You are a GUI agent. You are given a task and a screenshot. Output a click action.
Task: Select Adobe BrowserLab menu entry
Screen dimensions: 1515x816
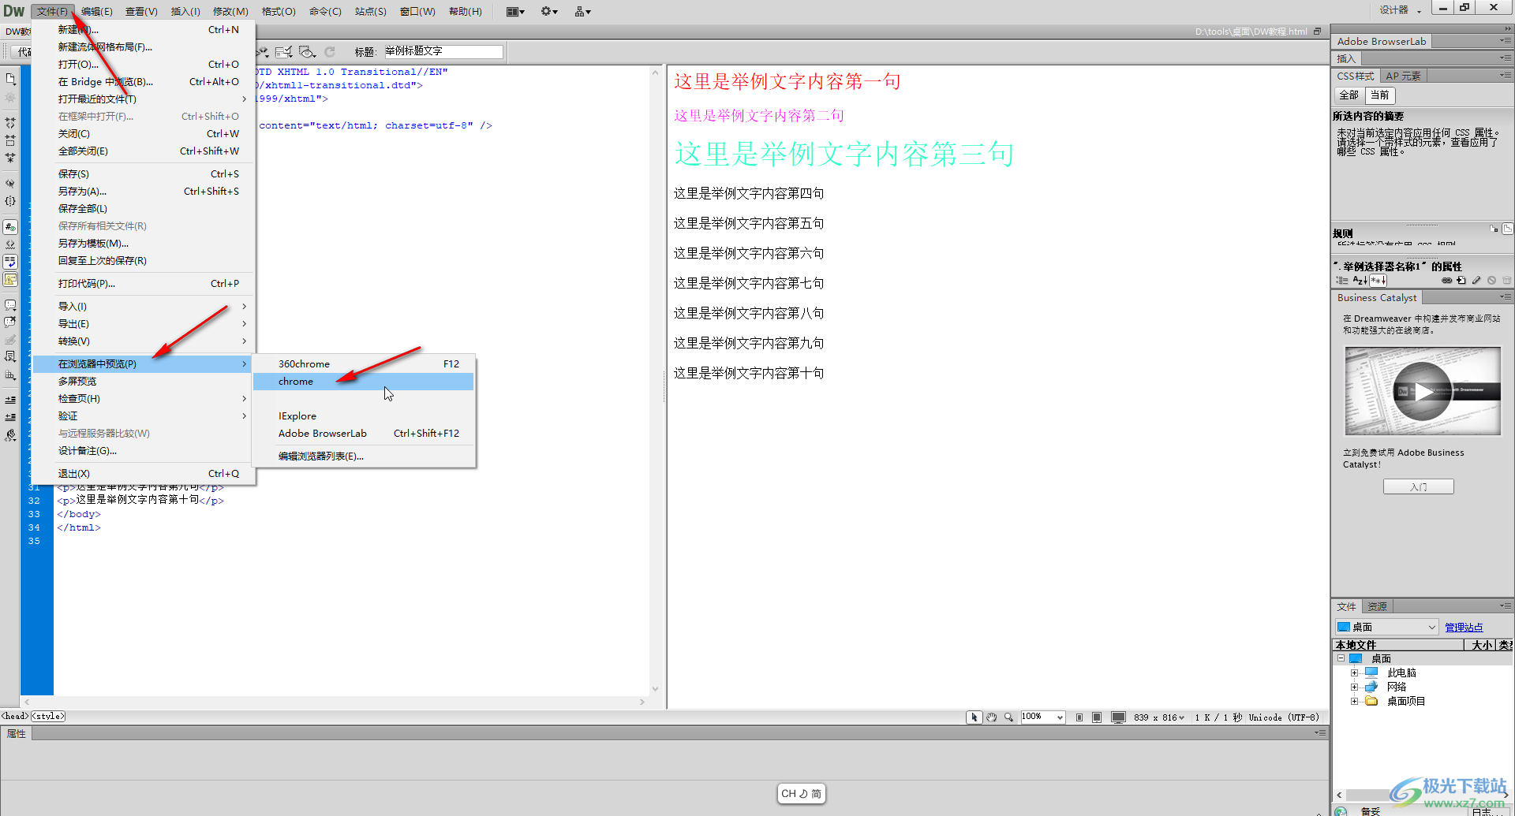(x=364, y=434)
